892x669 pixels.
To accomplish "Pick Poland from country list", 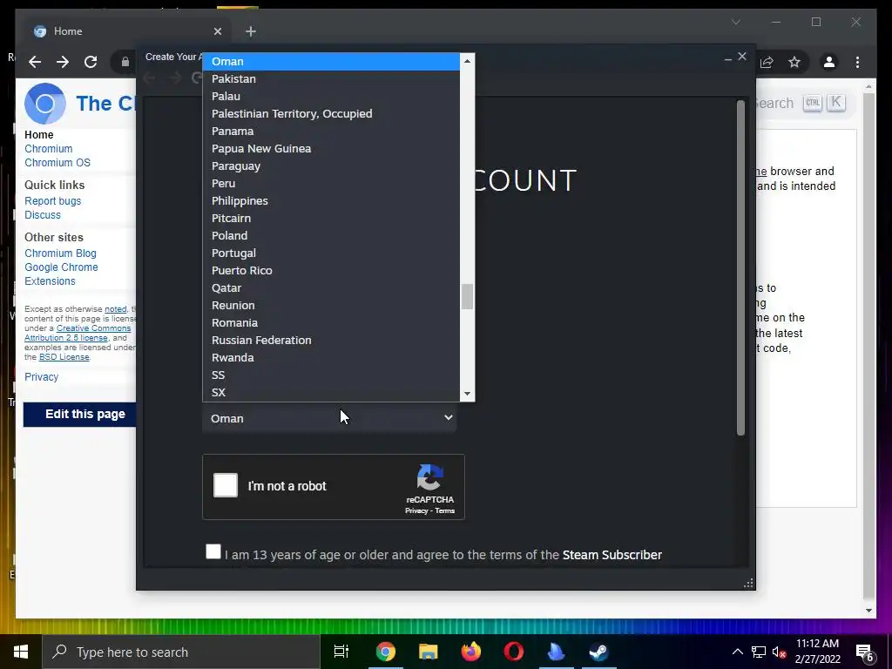I will [331, 235].
